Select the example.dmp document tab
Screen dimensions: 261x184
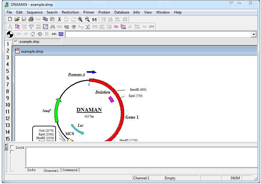[x=37, y=42]
